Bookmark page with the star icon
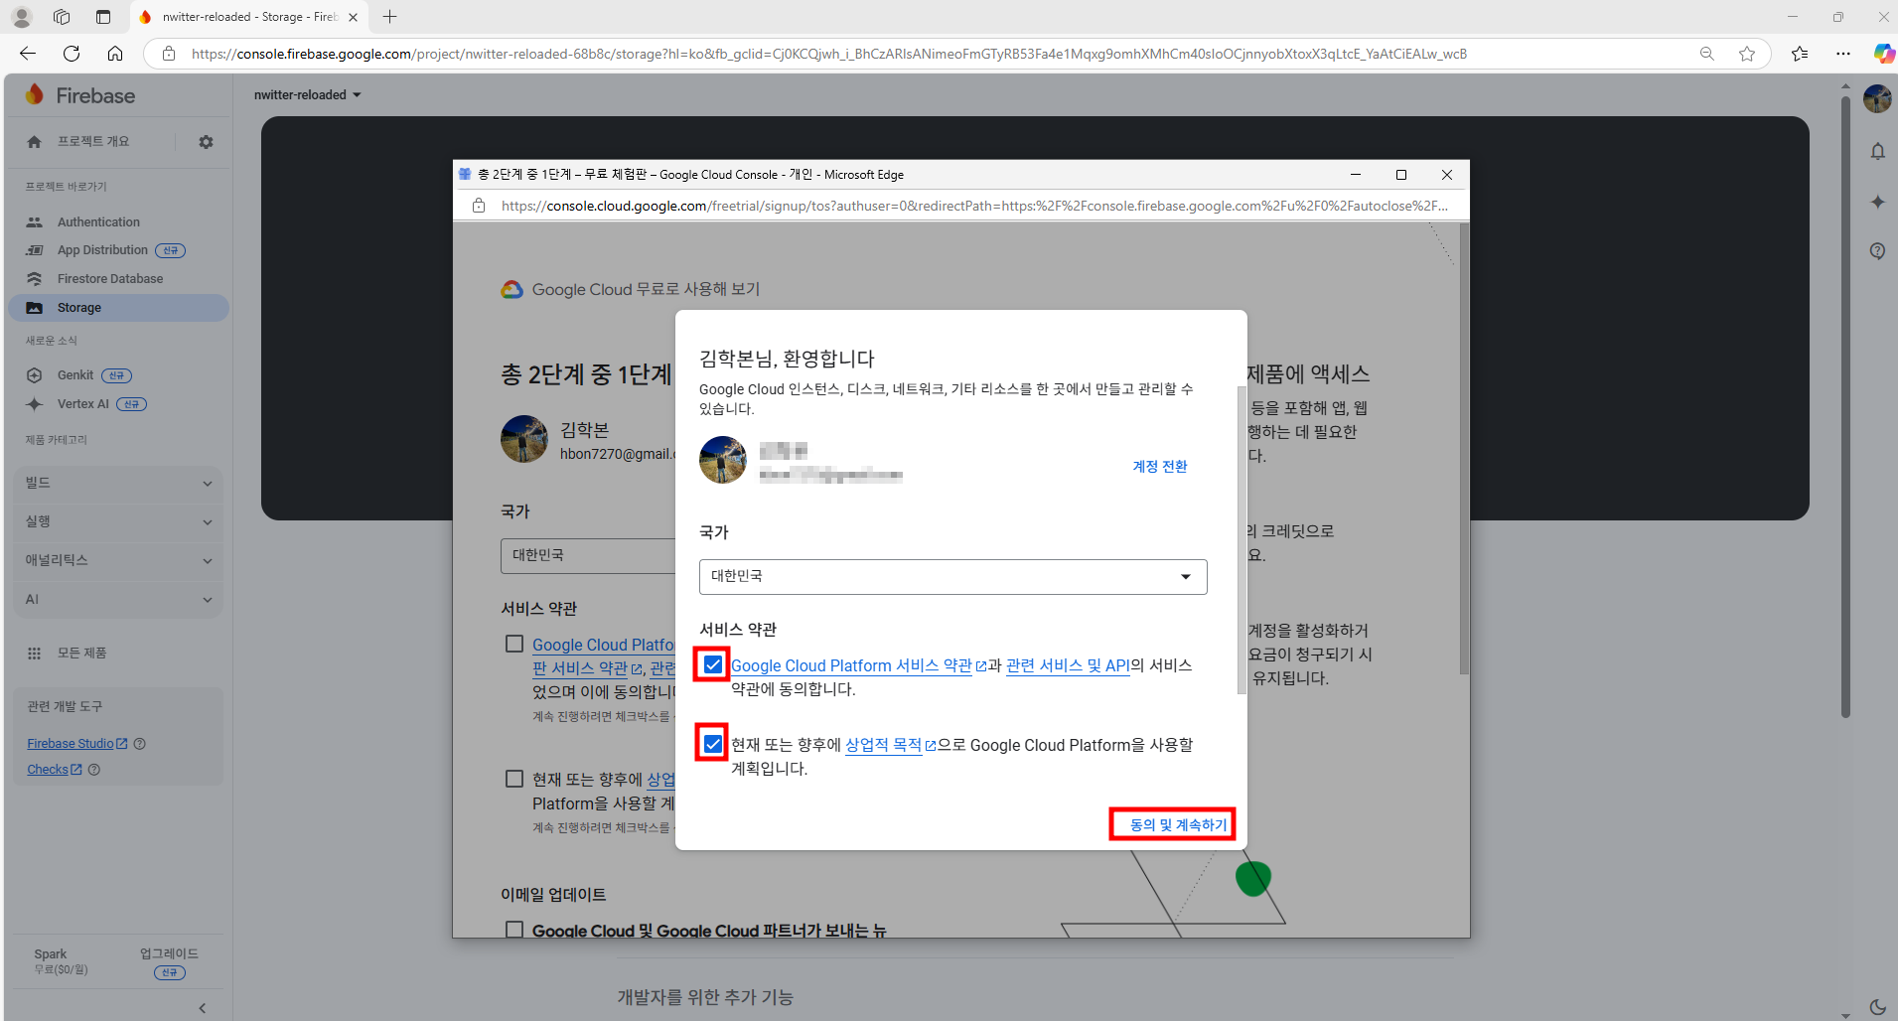 click(1747, 54)
